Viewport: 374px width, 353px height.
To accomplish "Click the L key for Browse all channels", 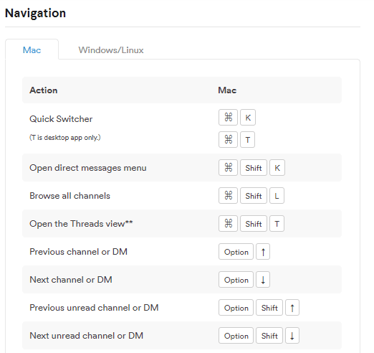I will pos(277,196).
